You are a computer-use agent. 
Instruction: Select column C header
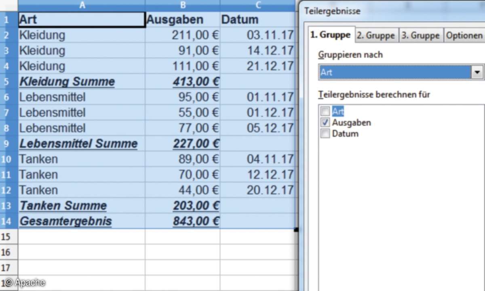click(x=258, y=5)
